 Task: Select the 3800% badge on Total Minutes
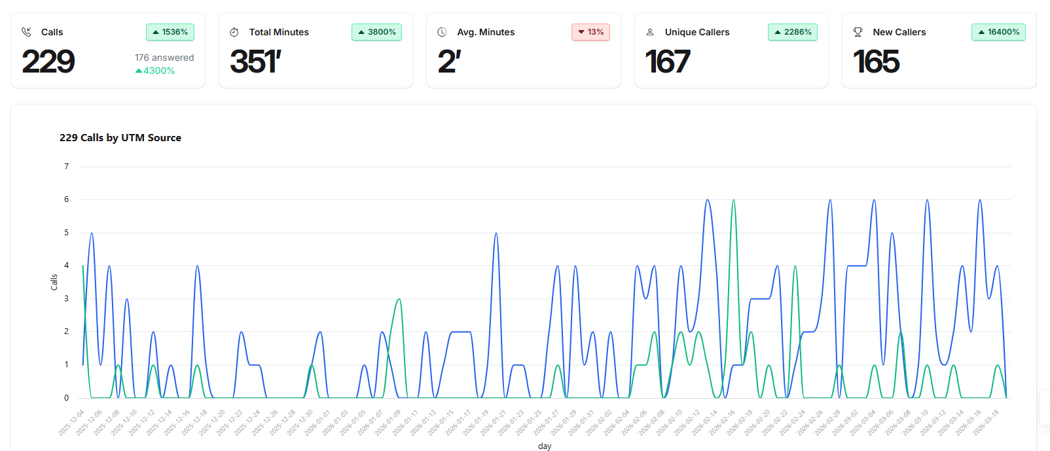coord(377,32)
